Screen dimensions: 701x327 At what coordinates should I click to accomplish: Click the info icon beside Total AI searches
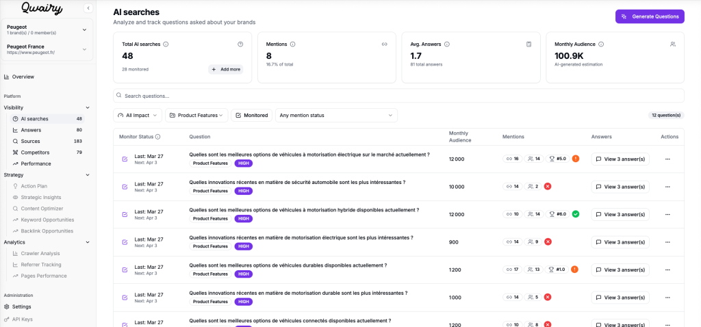(x=166, y=44)
